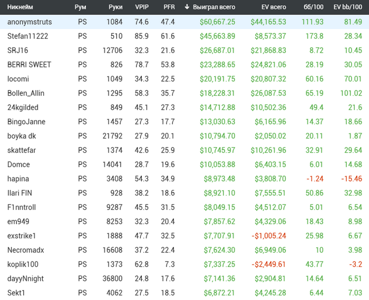Sort by the EV bb/100 column header
The height and width of the screenshot is (300, 369).
tap(348, 7)
